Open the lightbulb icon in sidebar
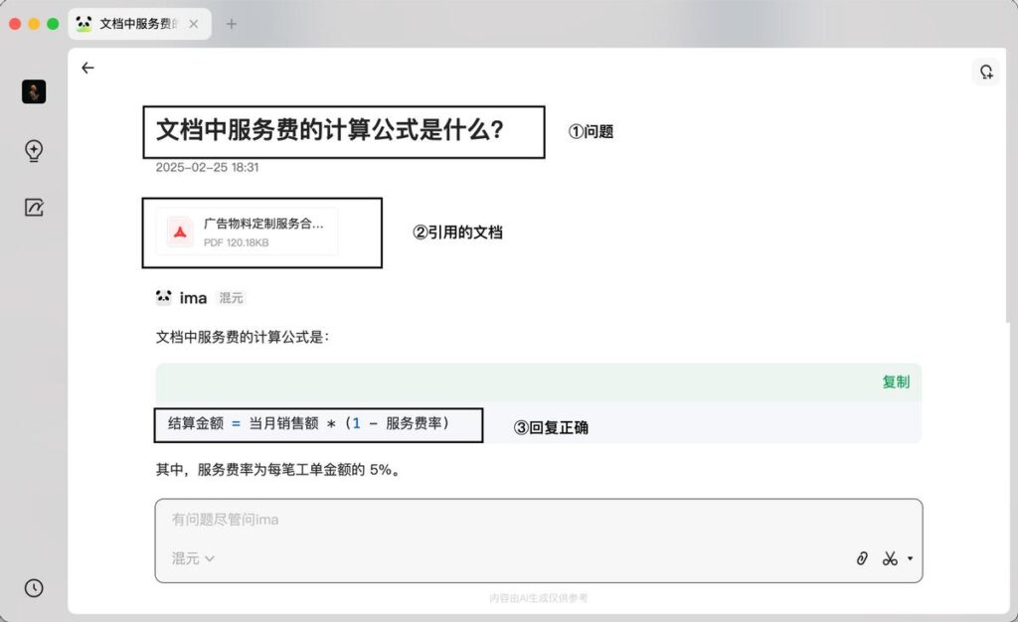 34,151
